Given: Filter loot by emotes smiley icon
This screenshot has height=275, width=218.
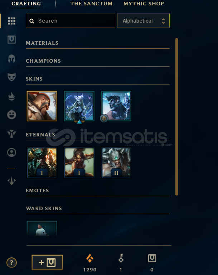Looking at the screenshot, I should [x=11, y=115].
